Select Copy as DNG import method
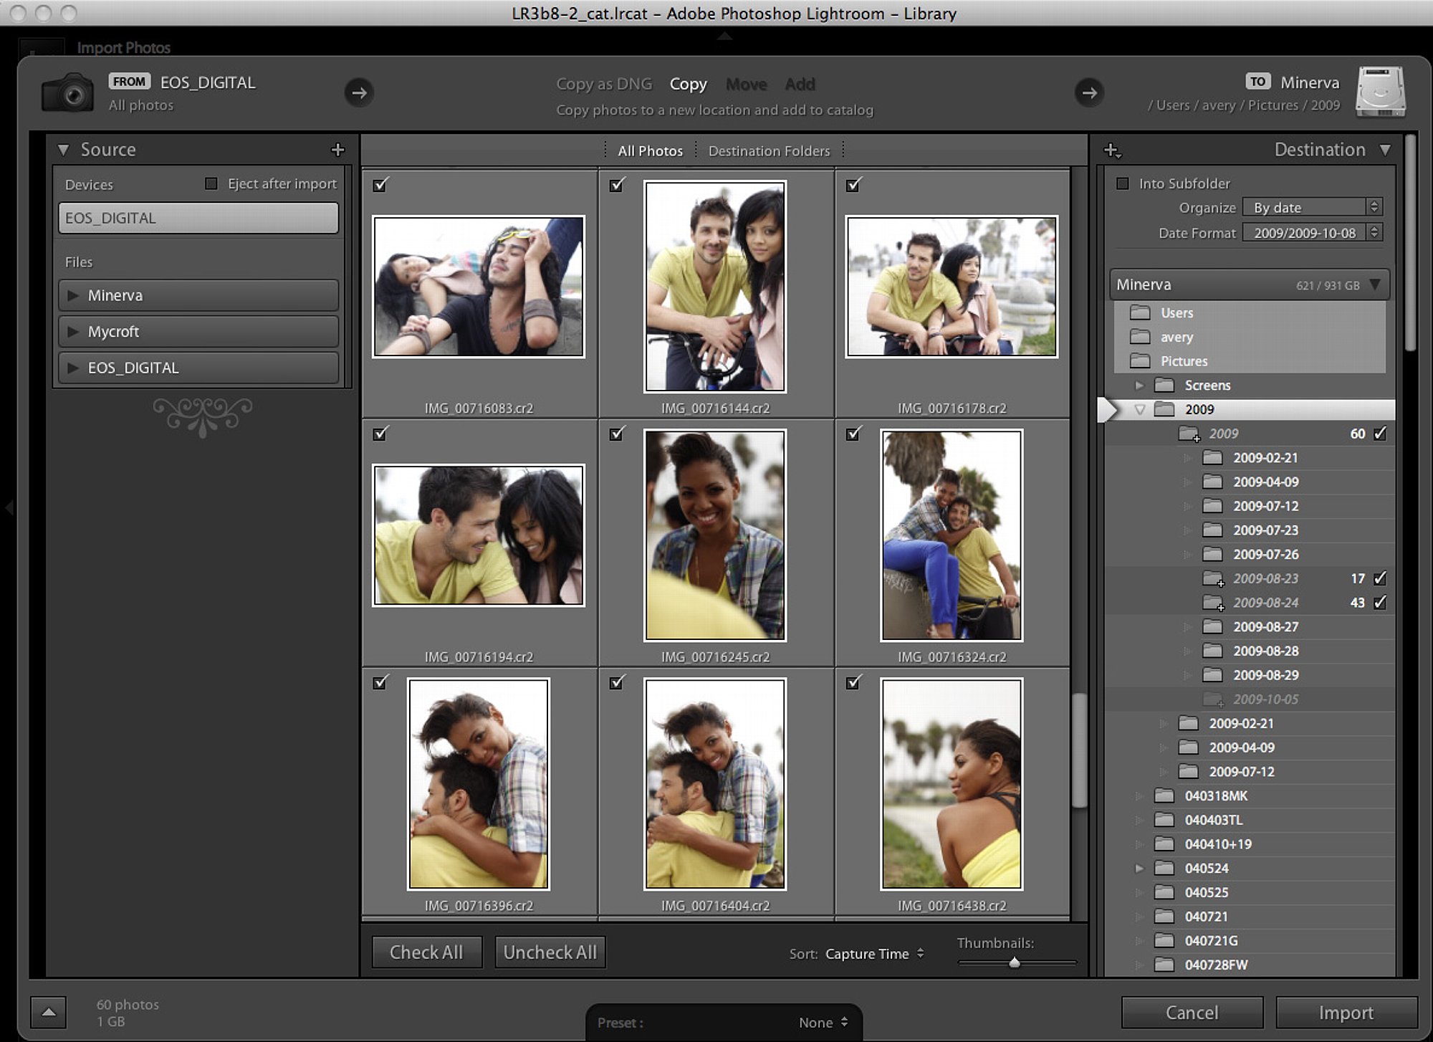Screen dimensions: 1433x1042 coord(604,84)
